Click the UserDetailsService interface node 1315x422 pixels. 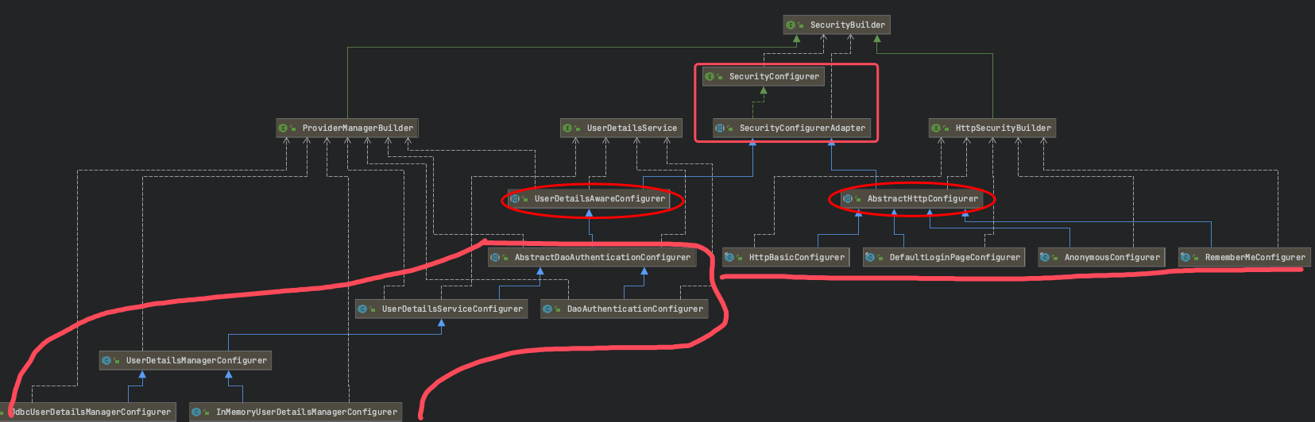coord(621,128)
